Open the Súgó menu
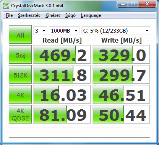 pos(70,15)
